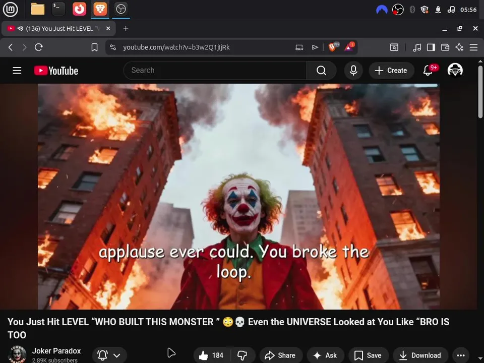Open the Brave Wallet

445,47
